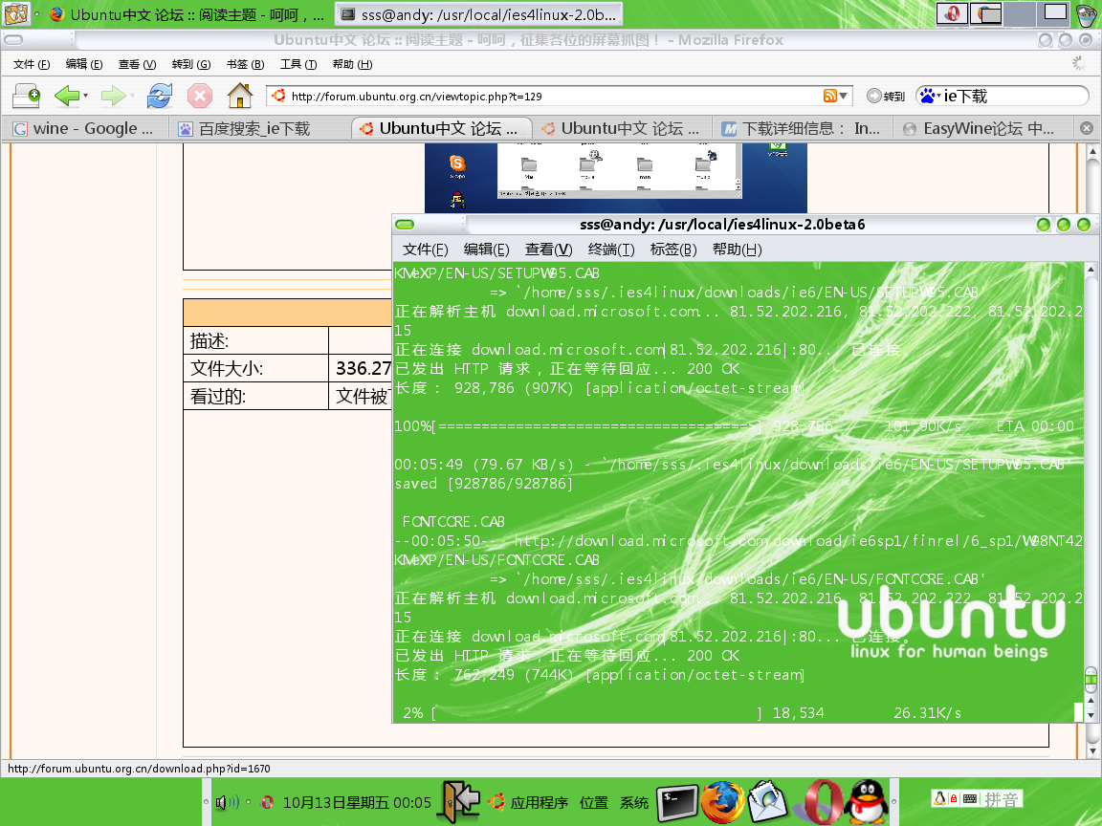Click the logout door icon in bottom panel

[460, 801]
